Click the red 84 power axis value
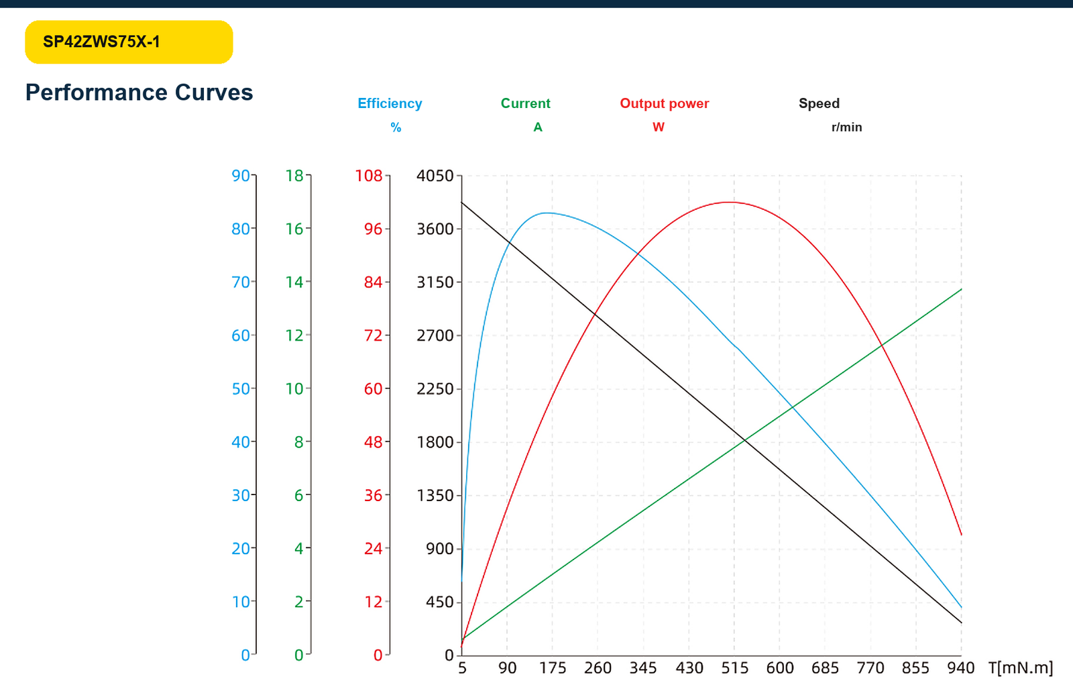This screenshot has width=1073, height=689. coord(374,282)
